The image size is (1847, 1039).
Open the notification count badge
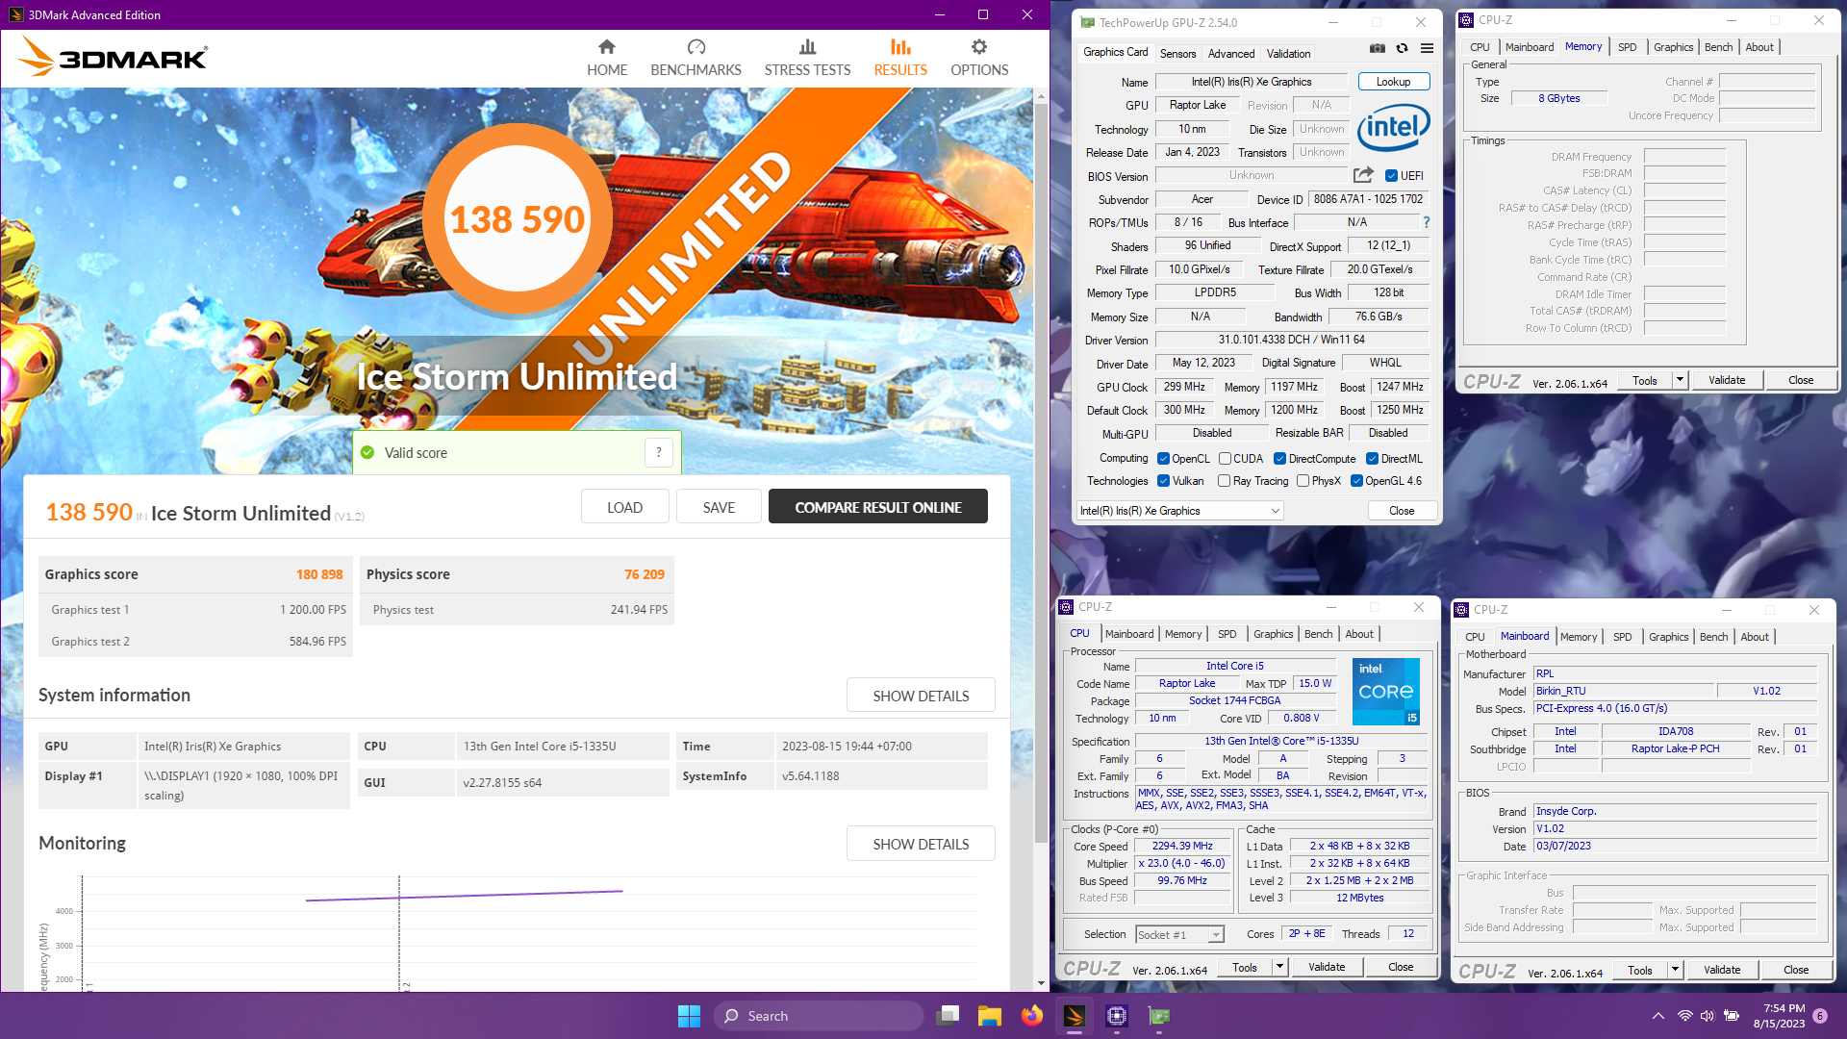tap(1820, 1016)
